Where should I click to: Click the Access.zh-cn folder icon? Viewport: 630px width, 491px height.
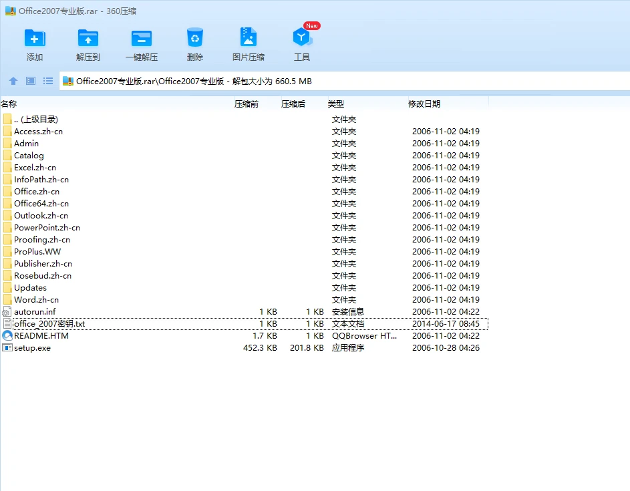pyautogui.click(x=7, y=132)
